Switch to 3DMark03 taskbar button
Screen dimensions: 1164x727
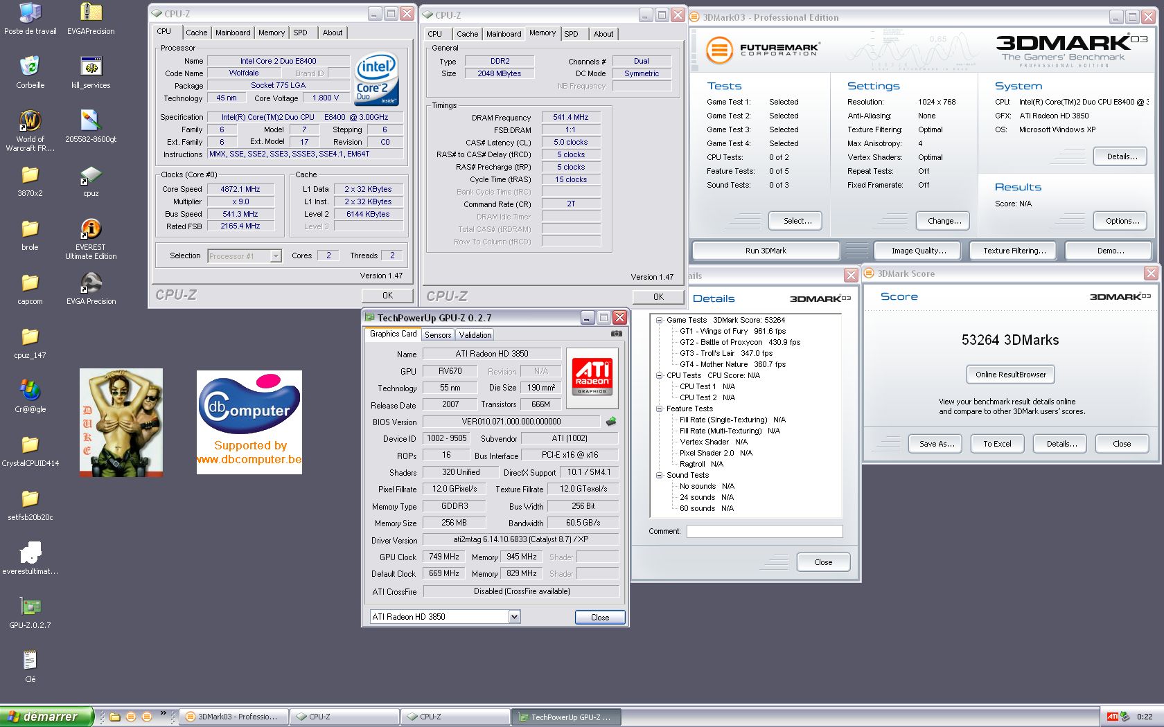coord(233,717)
